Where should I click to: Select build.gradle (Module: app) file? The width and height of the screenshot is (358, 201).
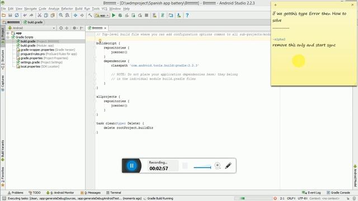click(35, 46)
